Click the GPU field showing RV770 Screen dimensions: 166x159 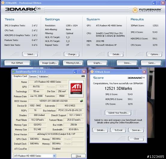pos(36,87)
